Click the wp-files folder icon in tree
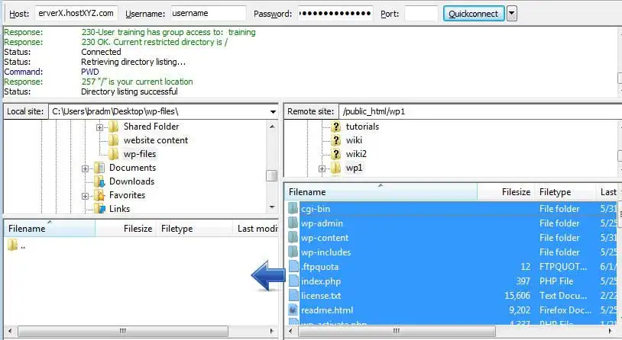 (113, 154)
